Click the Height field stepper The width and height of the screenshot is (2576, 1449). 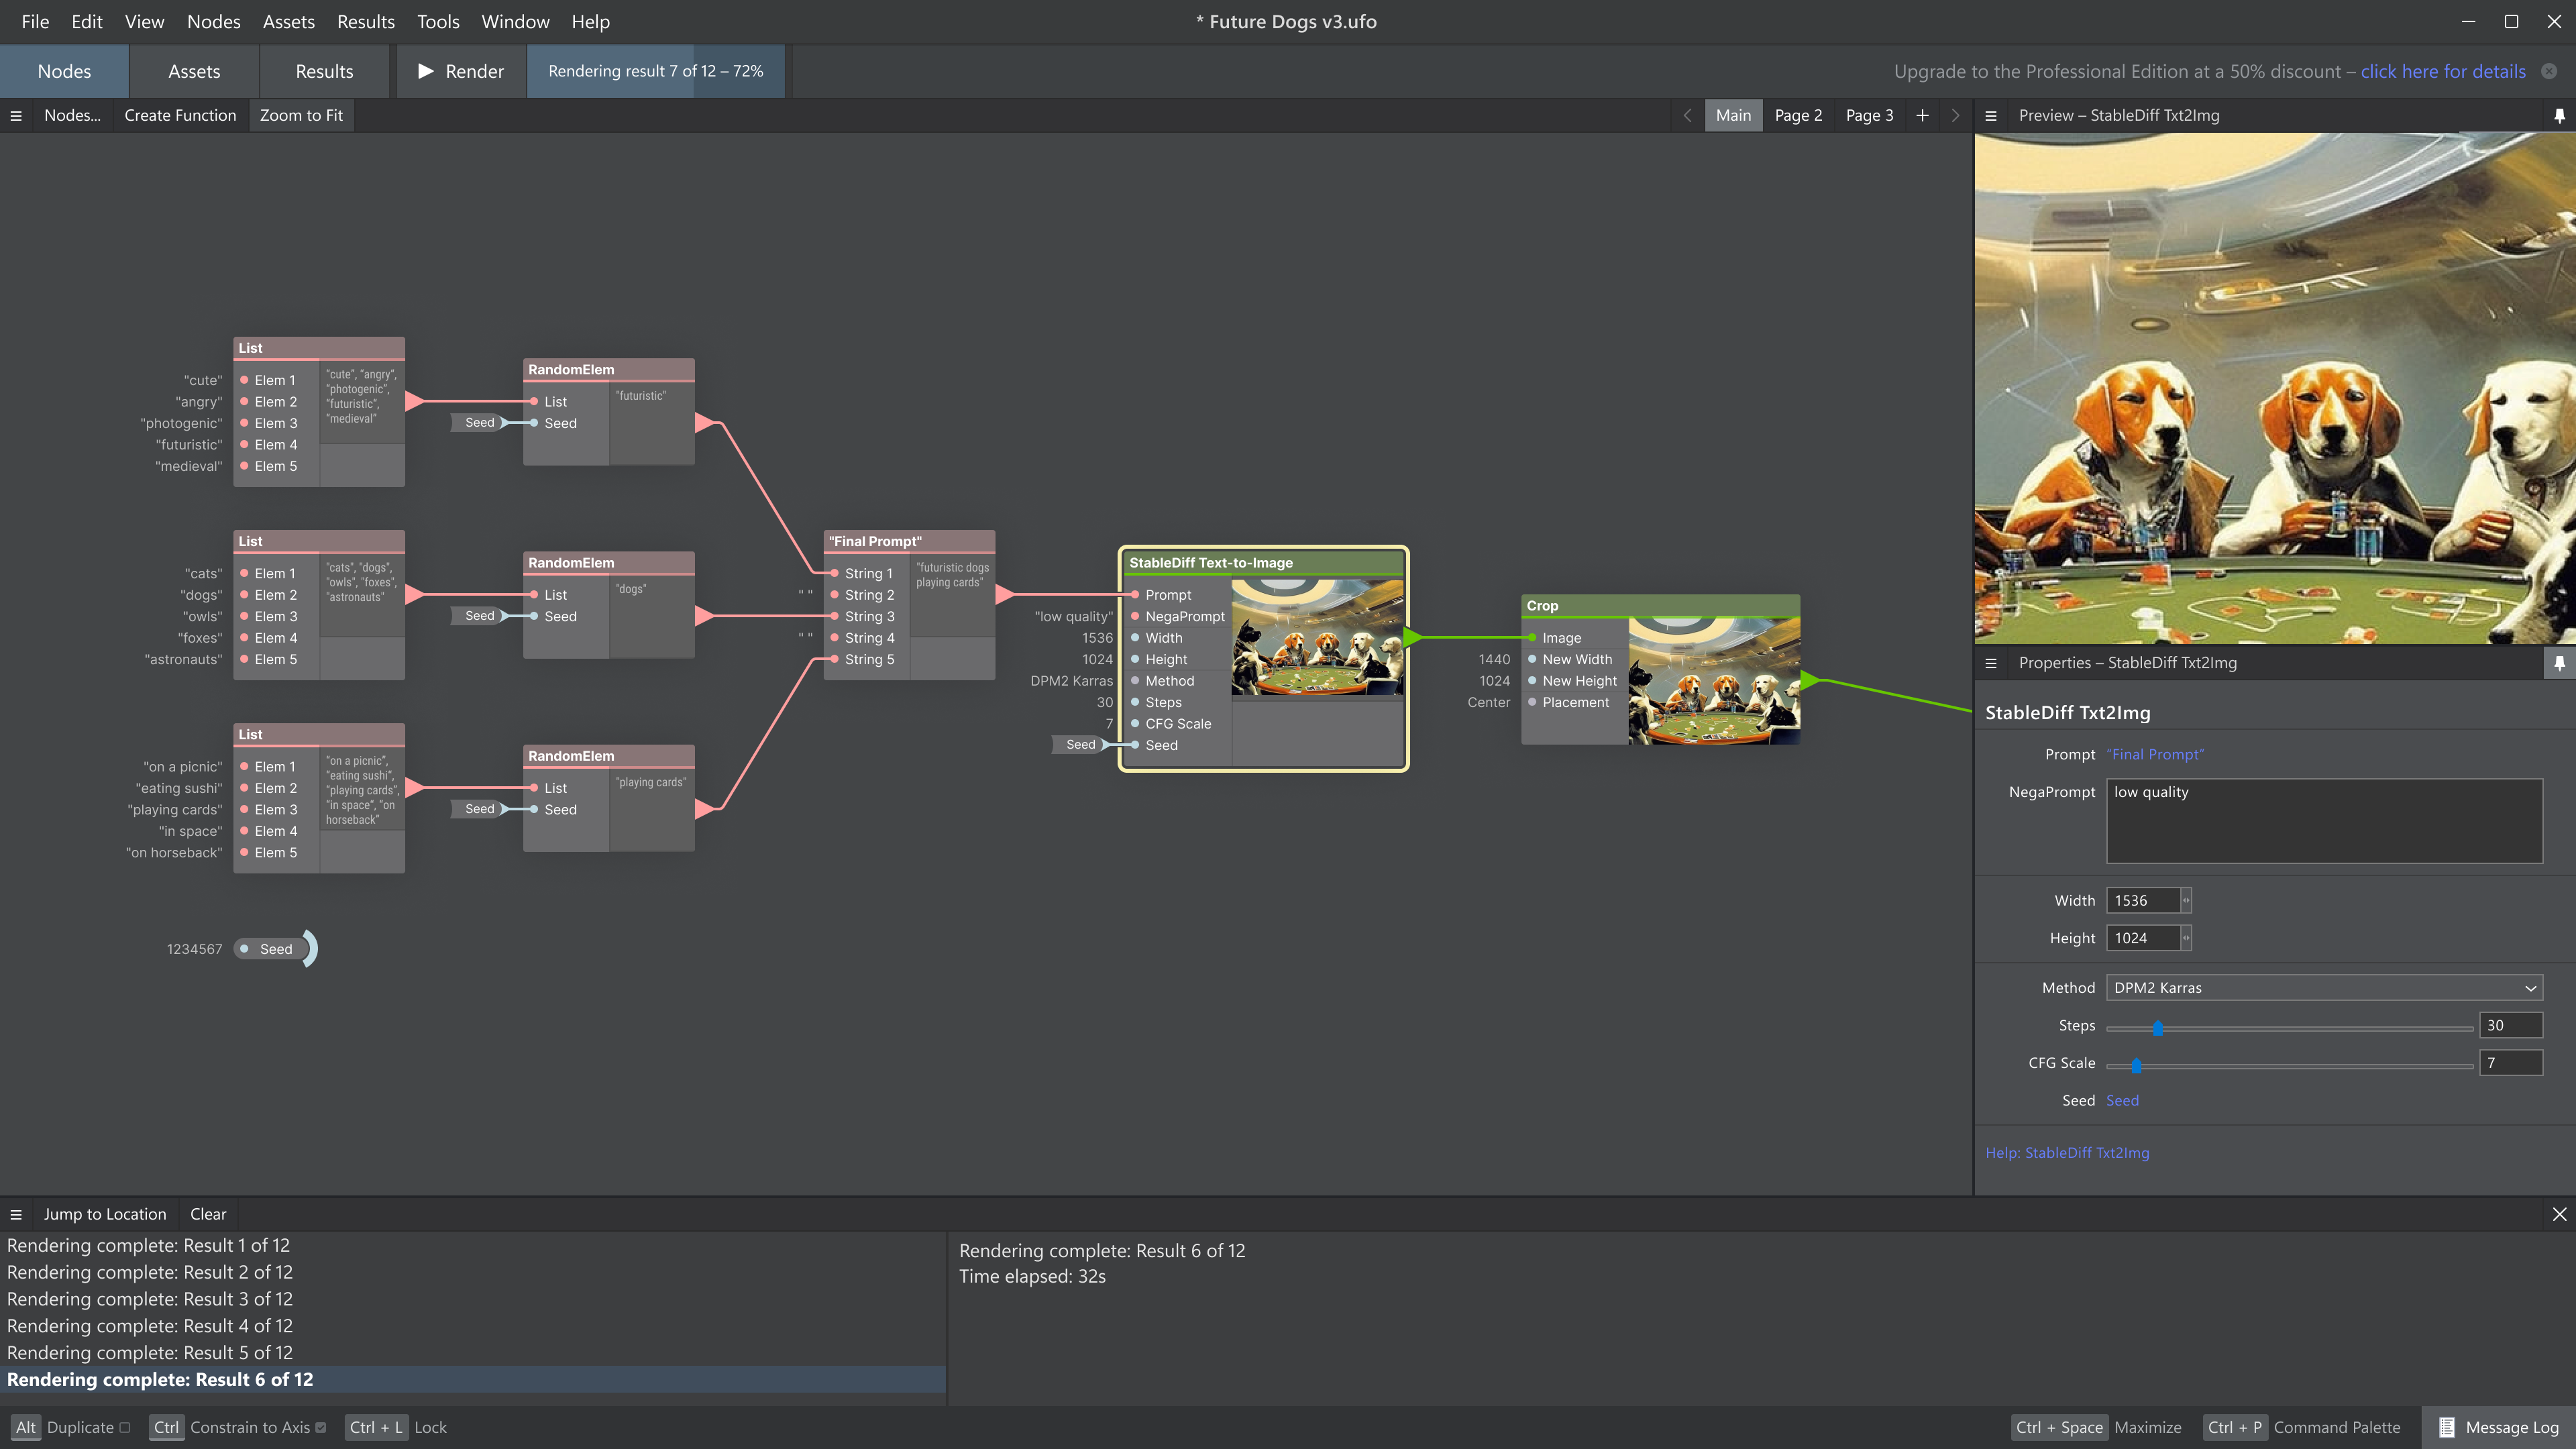click(x=2186, y=938)
